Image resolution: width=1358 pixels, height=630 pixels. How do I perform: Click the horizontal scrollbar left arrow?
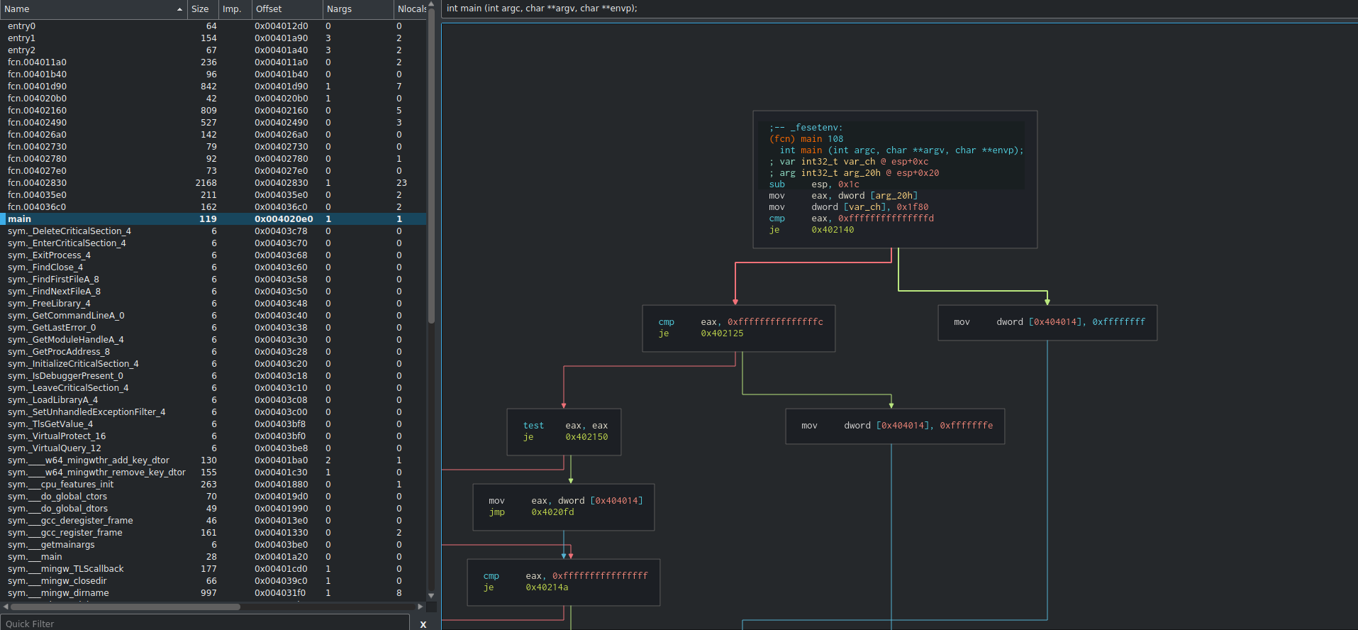[x=6, y=607]
